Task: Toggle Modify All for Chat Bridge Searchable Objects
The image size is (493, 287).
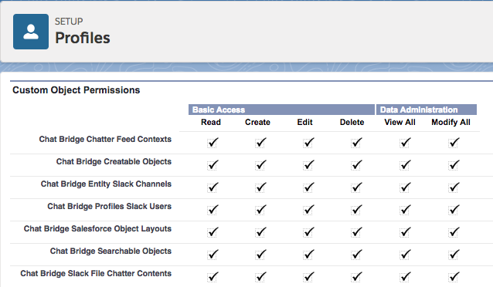Action: pyautogui.click(x=454, y=255)
